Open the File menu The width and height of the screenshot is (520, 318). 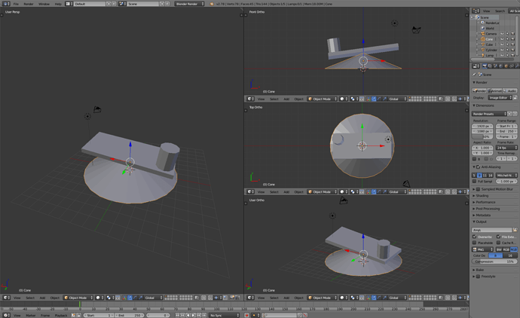16,4
